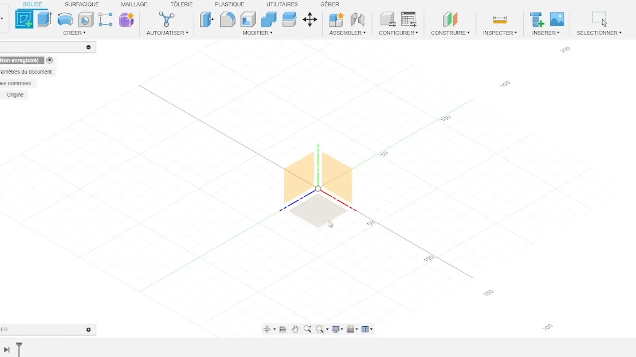Choose the Combine bodies icon
The height and width of the screenshot is (357, 636).
pos(269,20)
